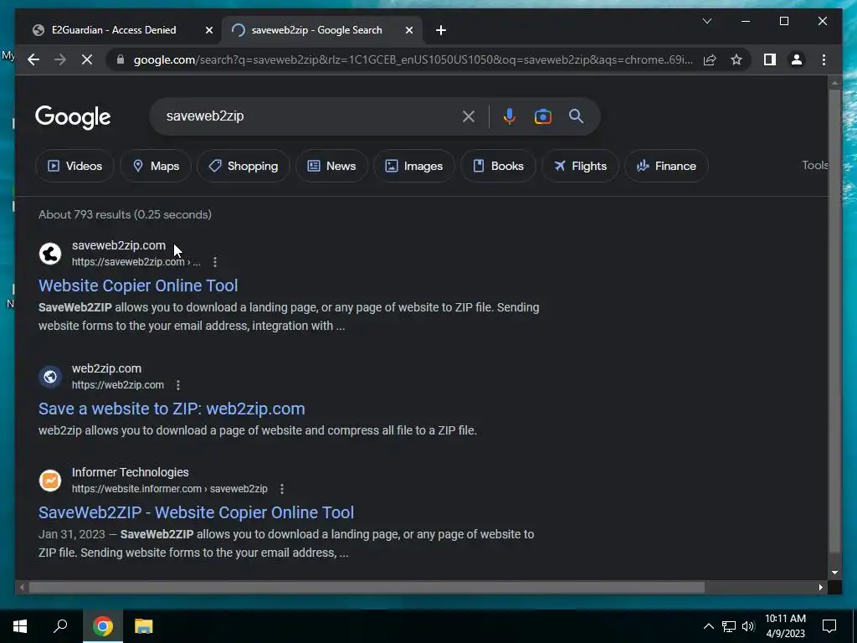
Task: Click the scroll-right arrow of scrollbar
Action: [821, 588]
